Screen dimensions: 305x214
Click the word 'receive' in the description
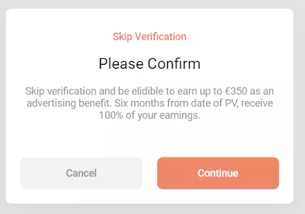click(257, 103)
